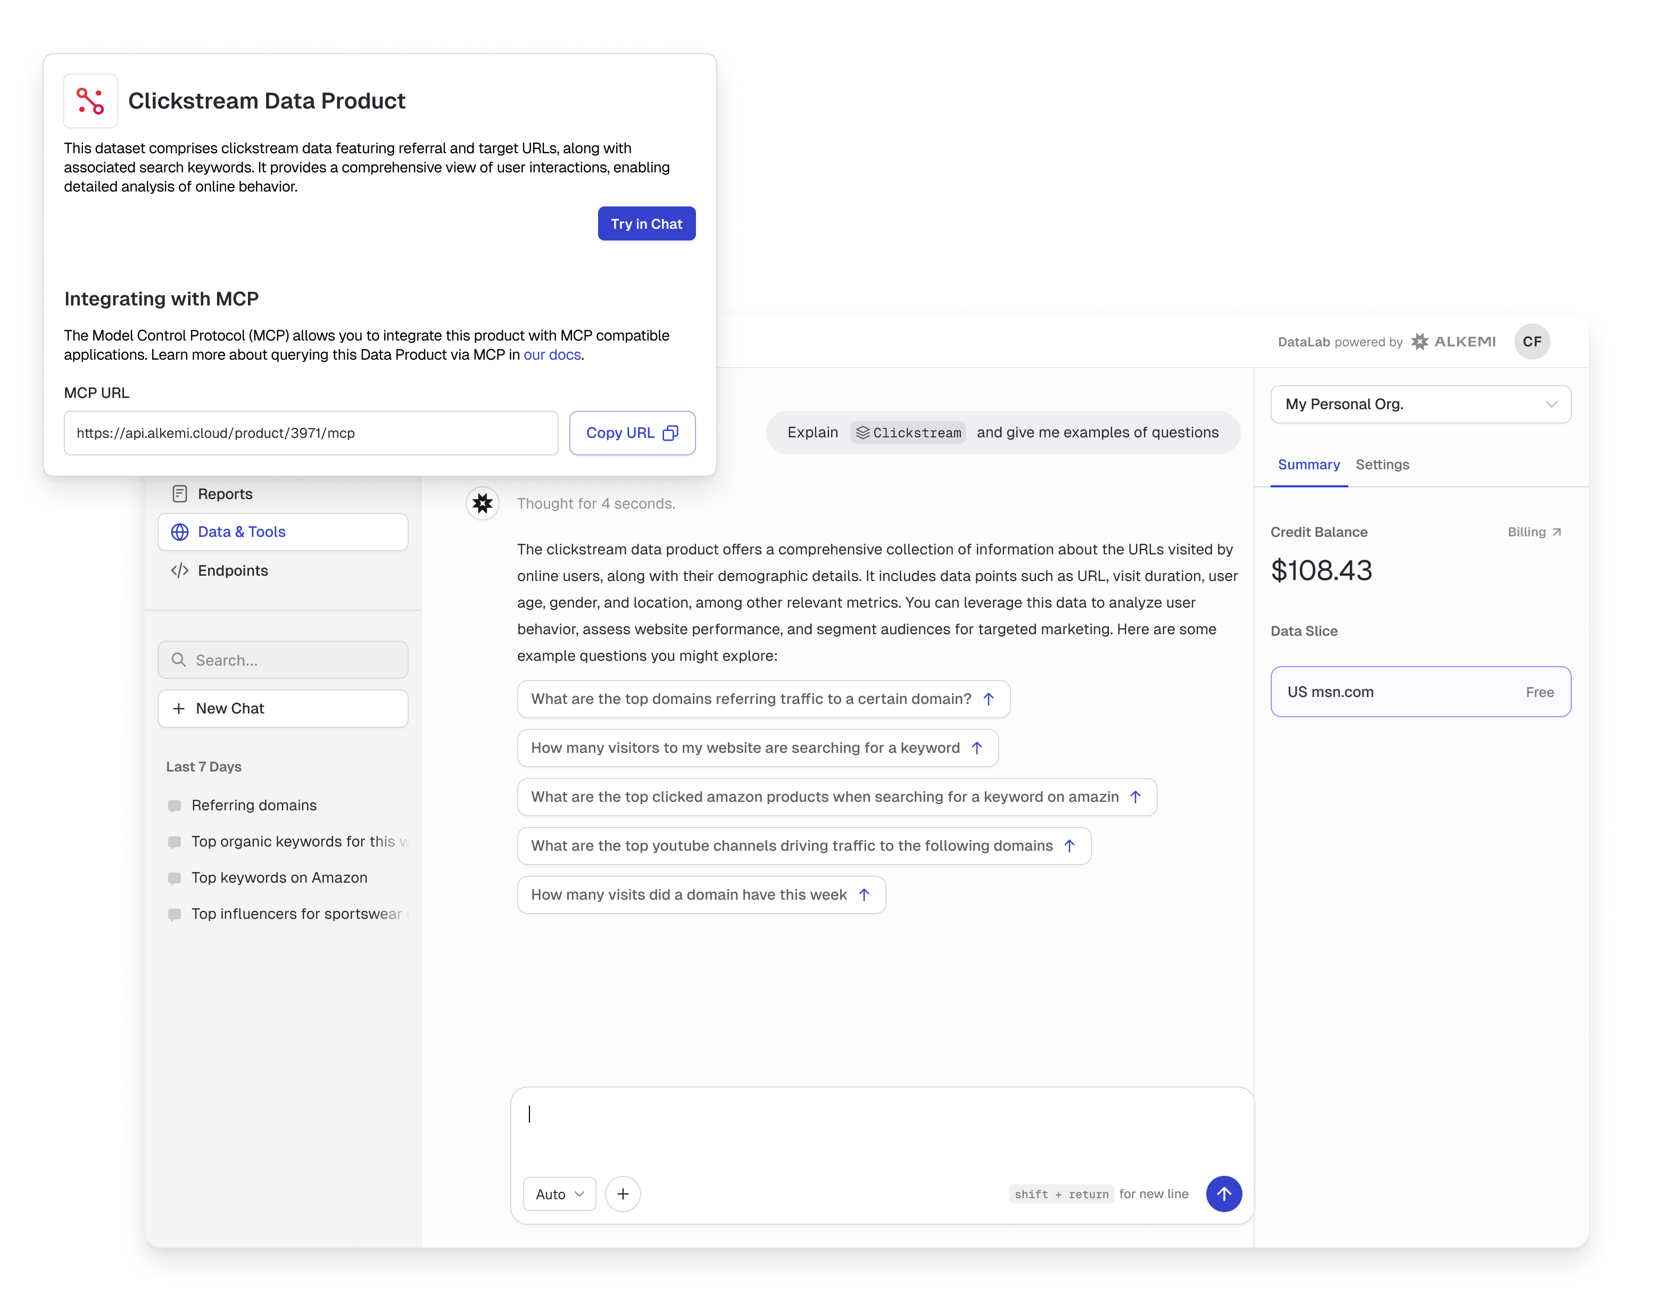
Task: Select the US msn.com data slice
Action: pos(1420,692)
